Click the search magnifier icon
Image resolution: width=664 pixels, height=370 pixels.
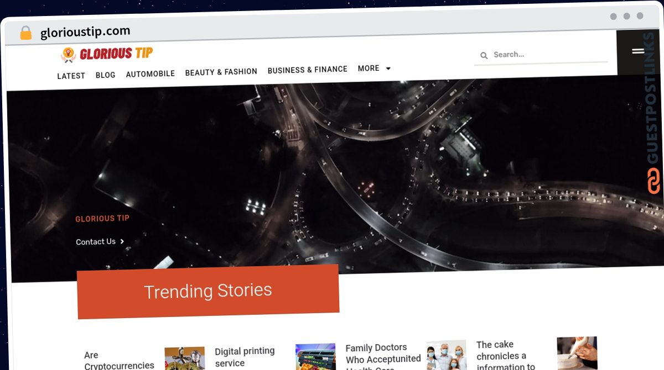484,55
